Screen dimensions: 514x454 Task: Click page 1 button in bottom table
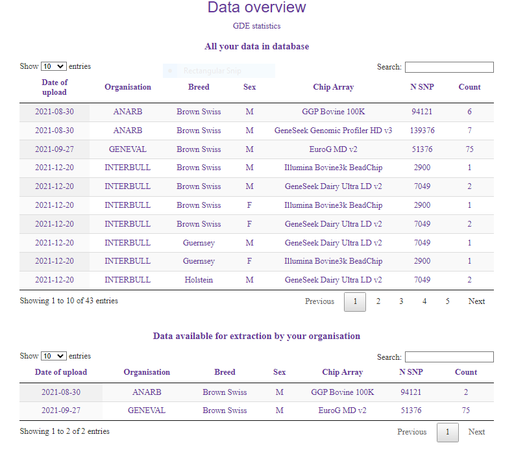coord(448,432)
